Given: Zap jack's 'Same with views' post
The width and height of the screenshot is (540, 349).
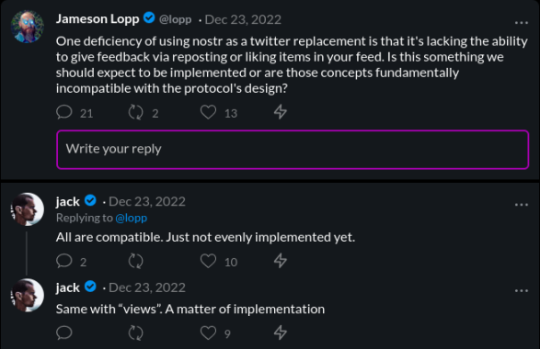Looking at the screenshot, I should coord(281,332).
